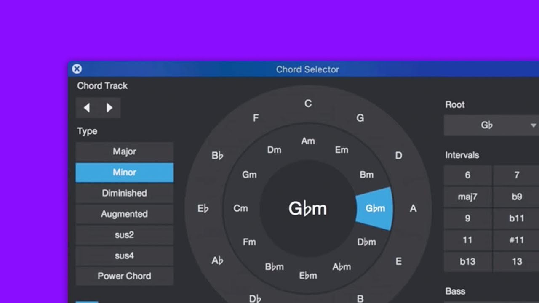Choose A♭m on the inner wheel
Screen dimensions: 539x303
point(342,267)
